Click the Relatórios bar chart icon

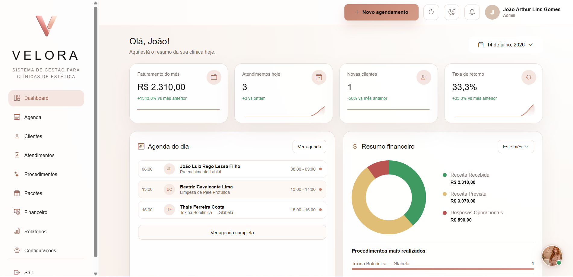pos(17,231)
